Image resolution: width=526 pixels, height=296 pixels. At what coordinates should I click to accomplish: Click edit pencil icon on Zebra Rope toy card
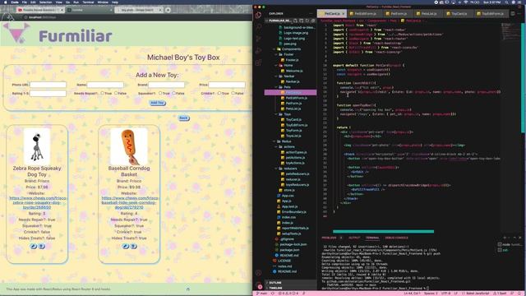coord(33,247)
